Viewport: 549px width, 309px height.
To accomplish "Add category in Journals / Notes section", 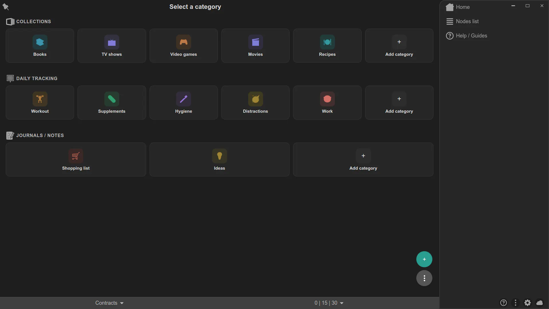I will pyautogui.click(x=363, y=159).
